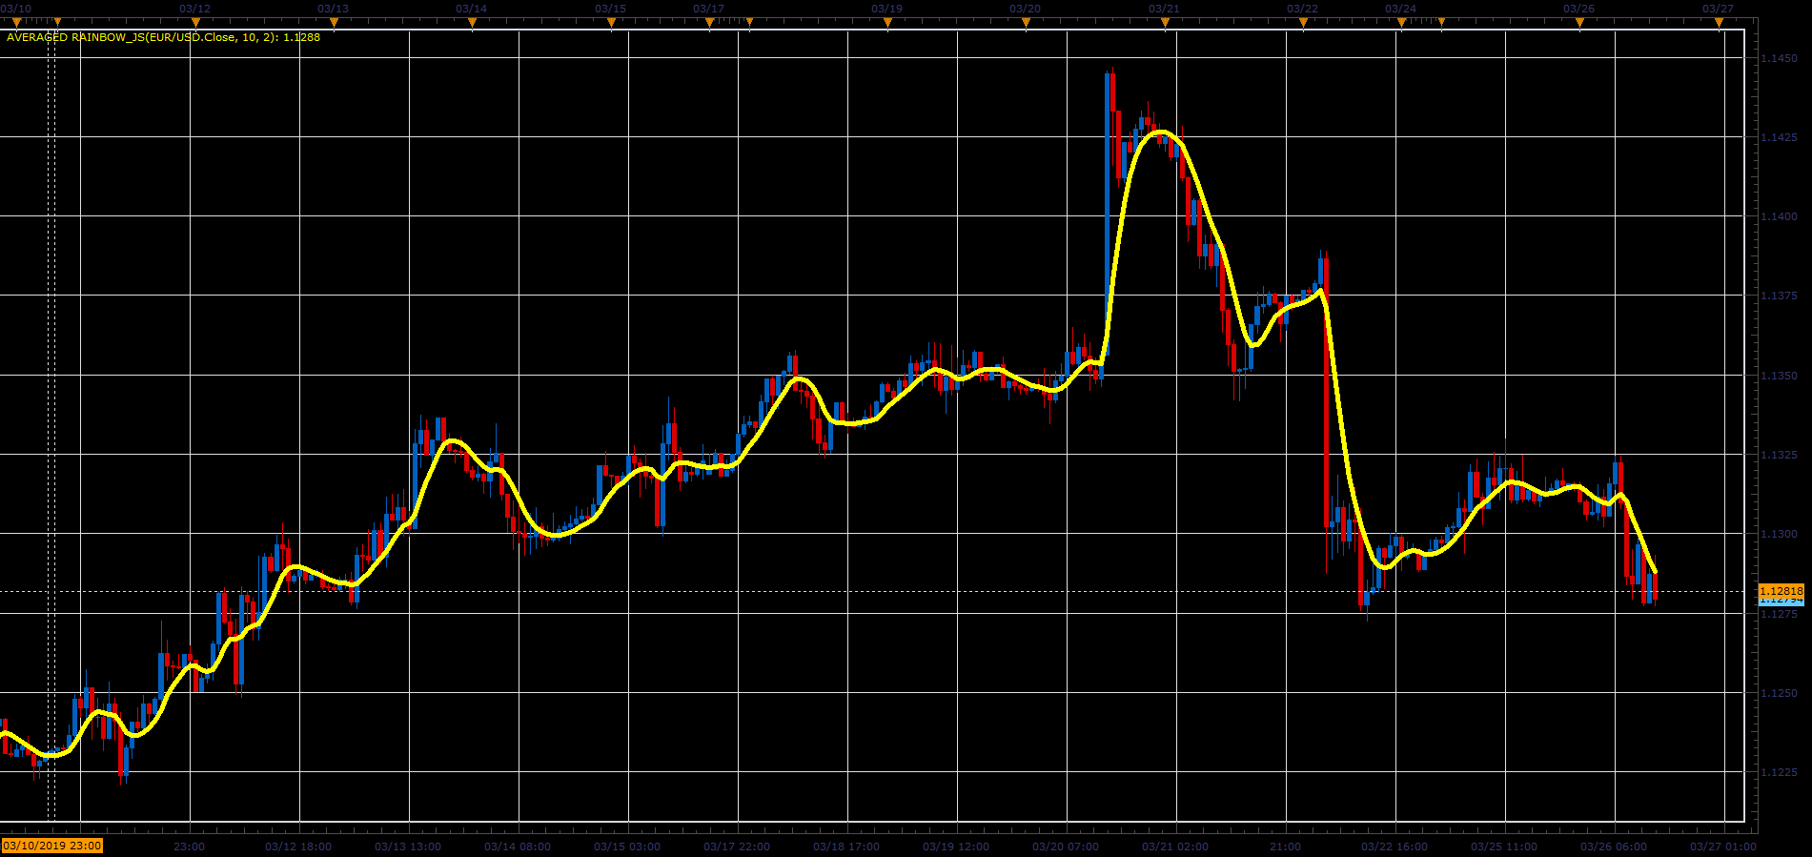Select the 03/13 13:00 time label
Image resolution: width=1812 pixels, height=857 pixels.
(408, 847)
